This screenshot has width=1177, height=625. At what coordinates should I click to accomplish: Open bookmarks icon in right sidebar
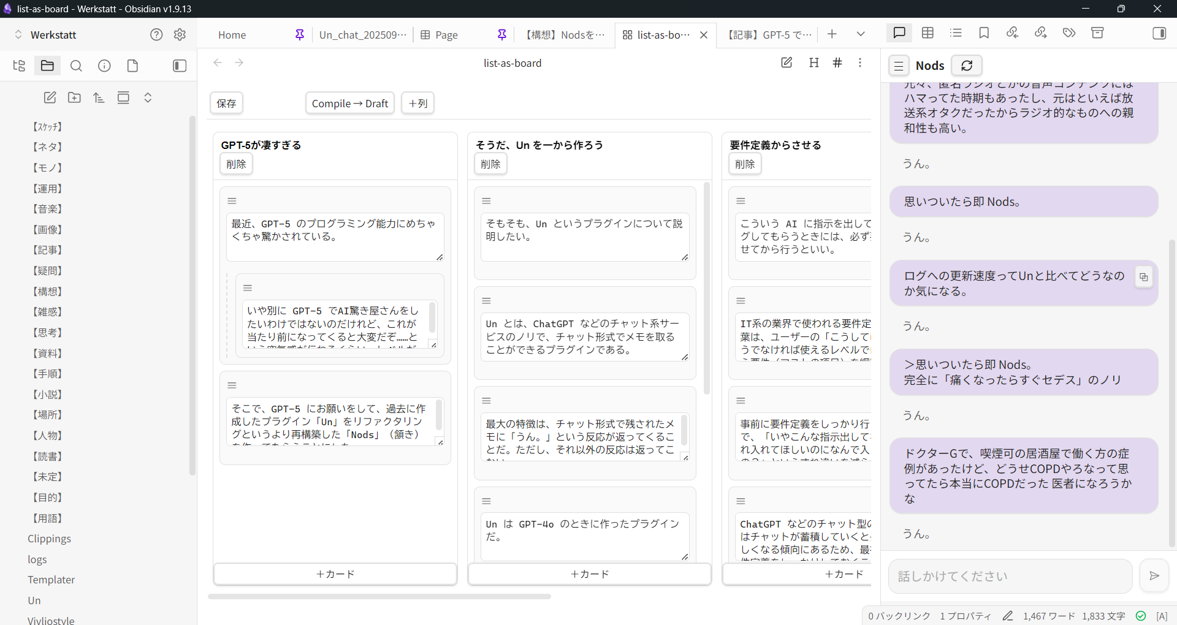tap(984, 33)
